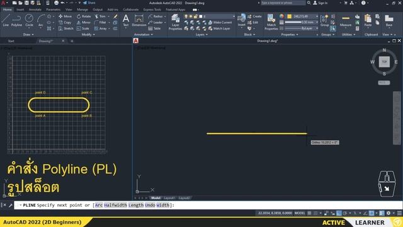The image size is (403, 227).
Task: Toggle lineweight display in status bar
Action: pos(382,213)
